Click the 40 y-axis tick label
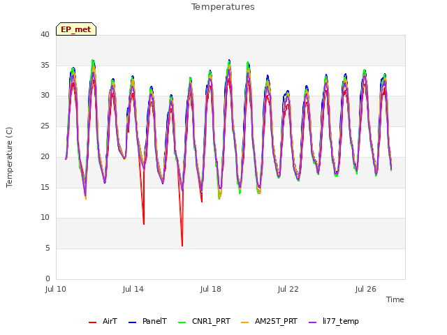 (x=45, y=34)
